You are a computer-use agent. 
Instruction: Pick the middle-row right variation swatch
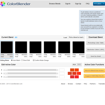79,73
